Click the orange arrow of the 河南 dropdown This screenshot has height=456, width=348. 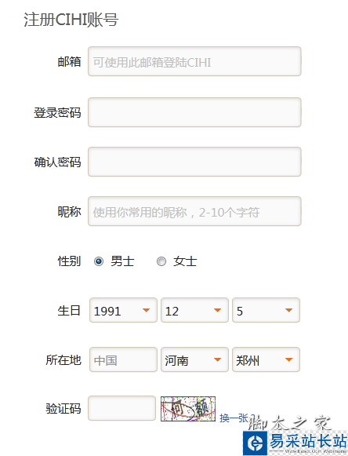(218, 359)
